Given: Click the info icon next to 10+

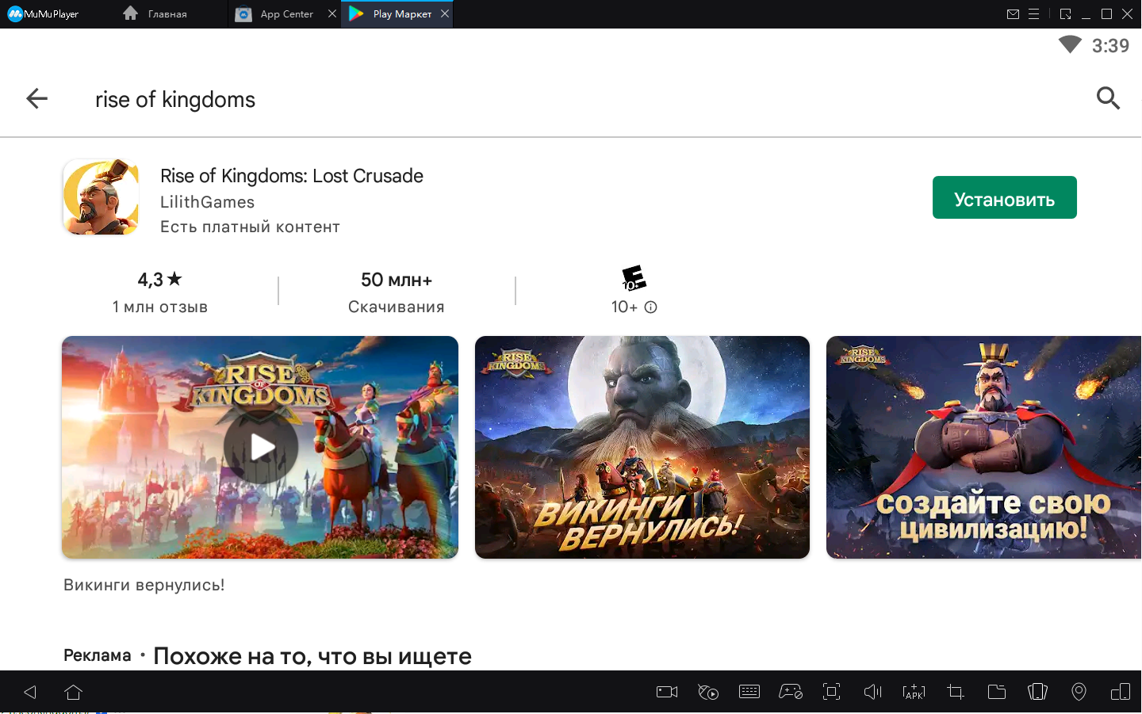Looking at the screenshot, I should click(x=651, y=307).
